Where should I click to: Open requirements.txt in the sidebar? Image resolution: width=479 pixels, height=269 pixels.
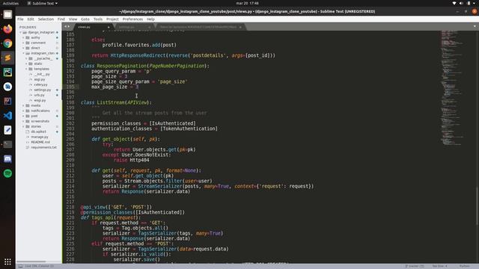pos(43,147)
